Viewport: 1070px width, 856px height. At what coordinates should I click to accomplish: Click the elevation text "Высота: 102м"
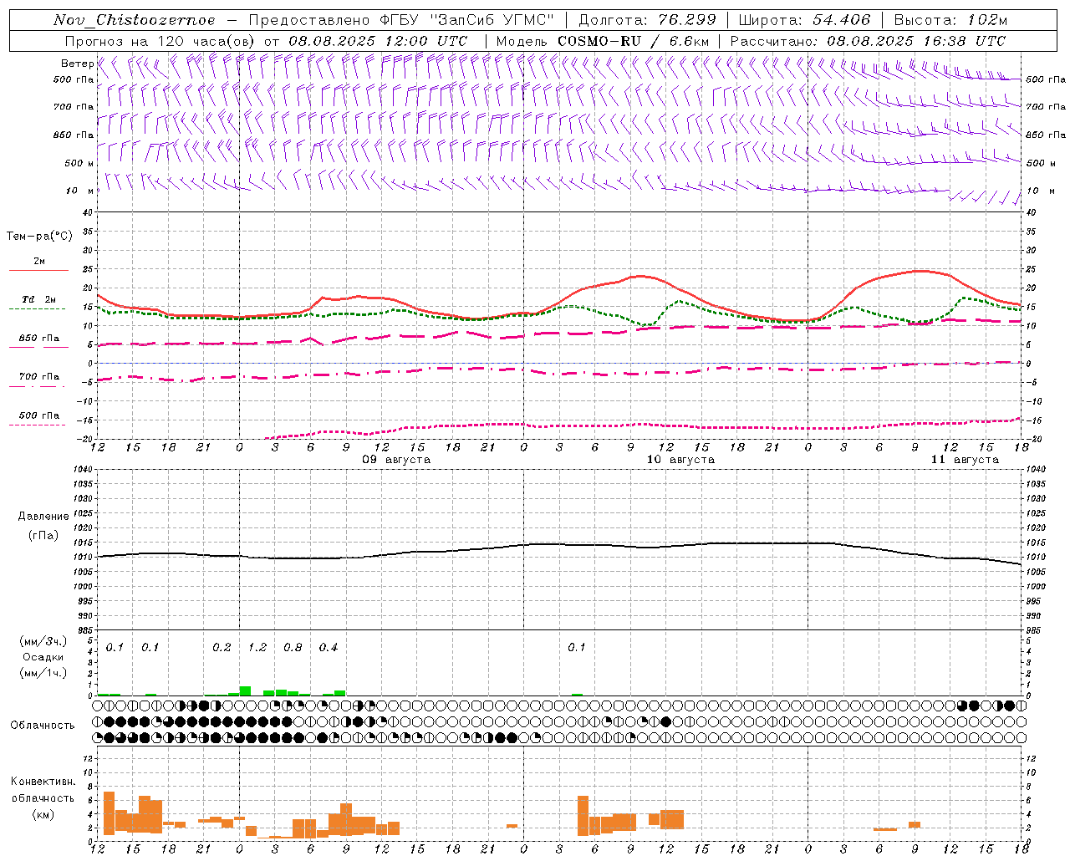tap(950, 20)
